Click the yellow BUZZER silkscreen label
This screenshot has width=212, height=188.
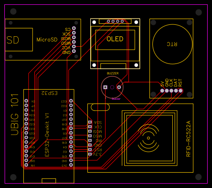pyautogui.click(x=113, y=73)
